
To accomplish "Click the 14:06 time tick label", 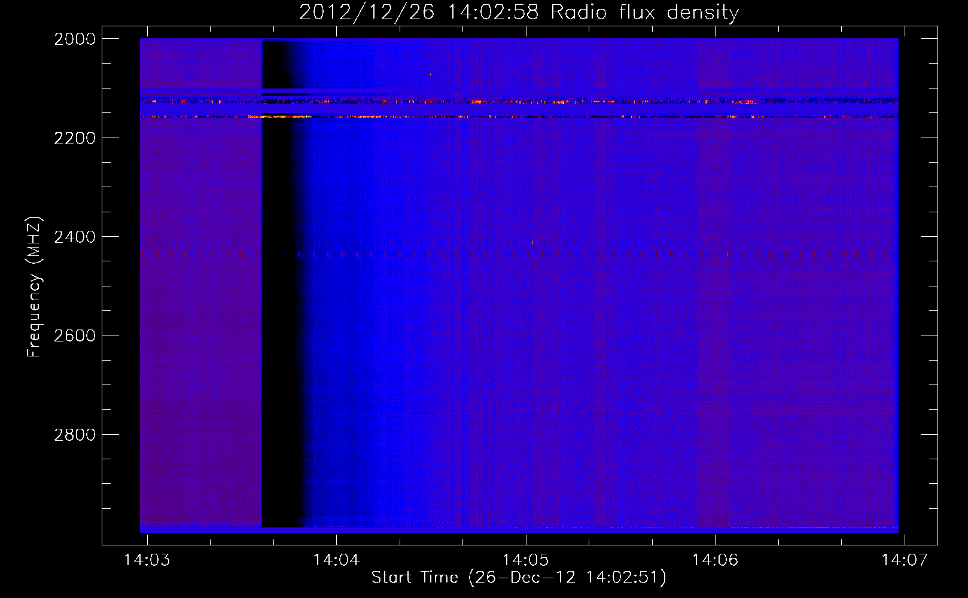I will click(715, 560).
